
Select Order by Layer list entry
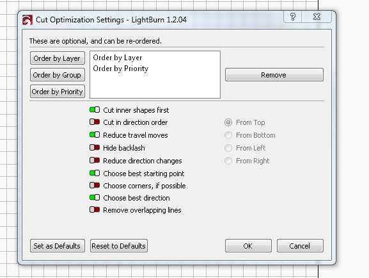(x=118, y=58)
